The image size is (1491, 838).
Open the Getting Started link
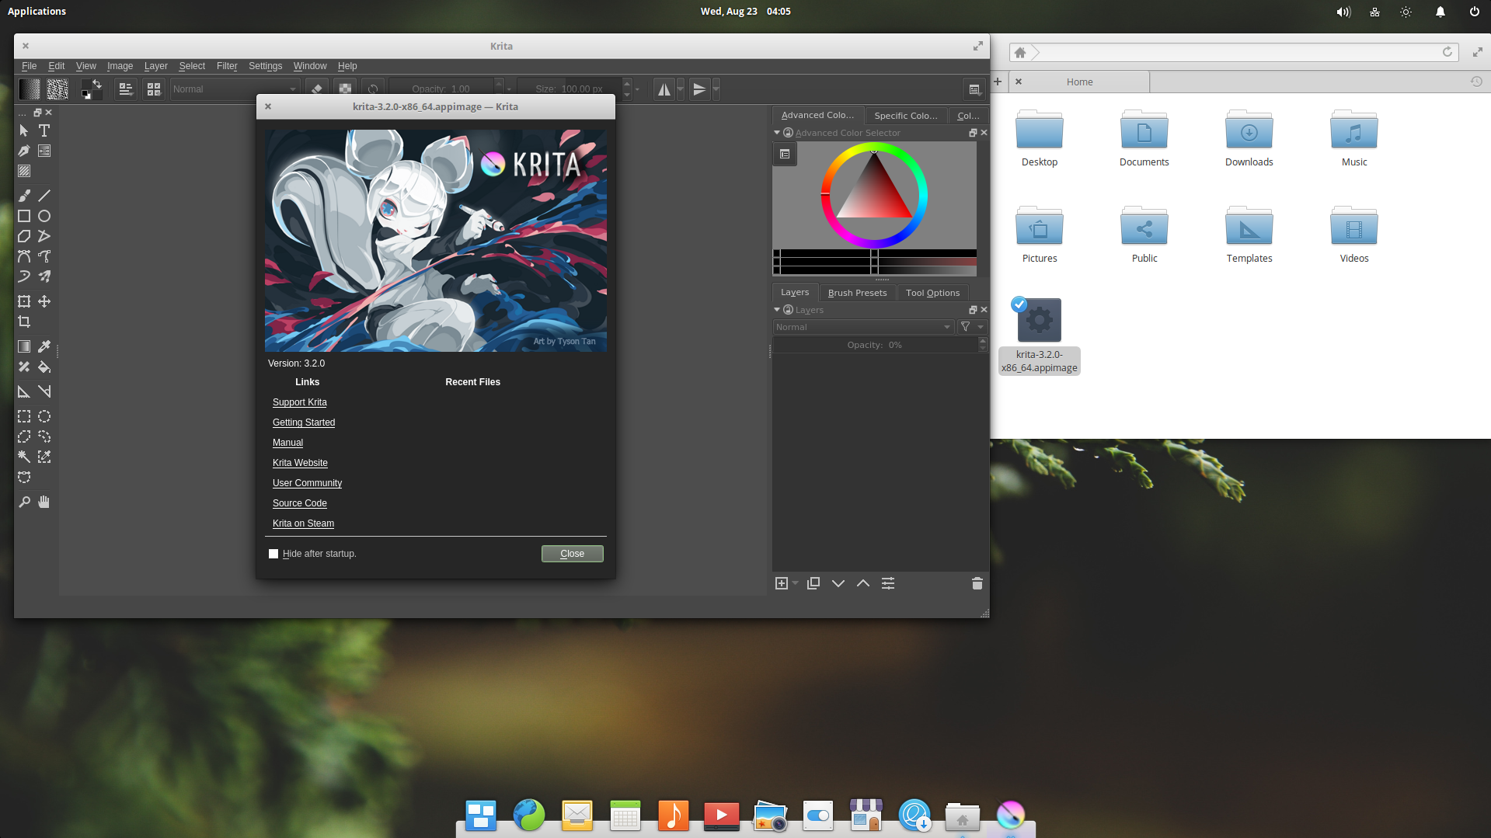click(x=304, y=422)
